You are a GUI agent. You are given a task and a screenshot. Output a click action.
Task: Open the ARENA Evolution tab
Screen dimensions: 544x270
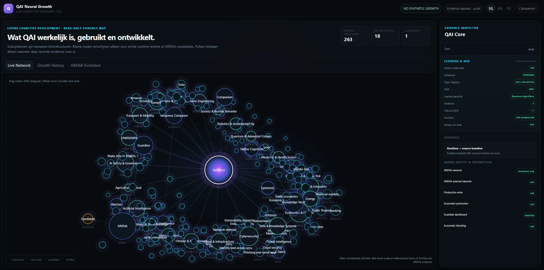pos(86,65)
